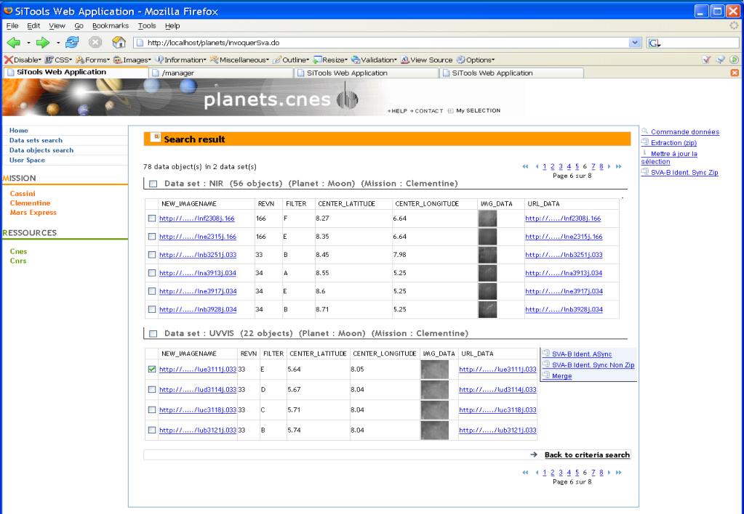Jump to last page in bottom pager
This screenshot has width=744, height=514.
[619, 473]
